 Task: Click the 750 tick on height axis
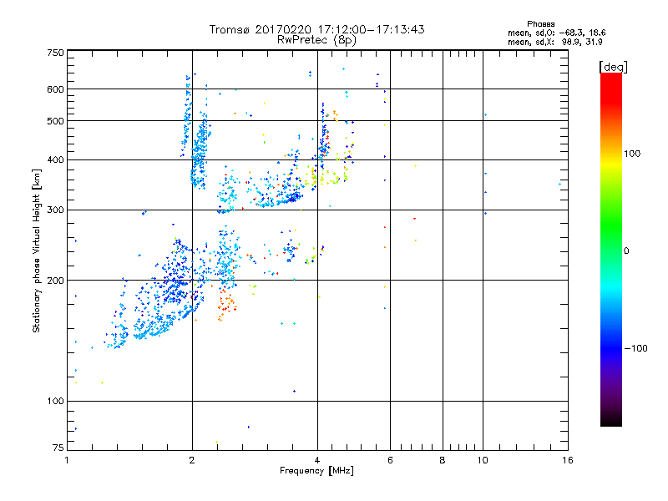coord(55,53)
